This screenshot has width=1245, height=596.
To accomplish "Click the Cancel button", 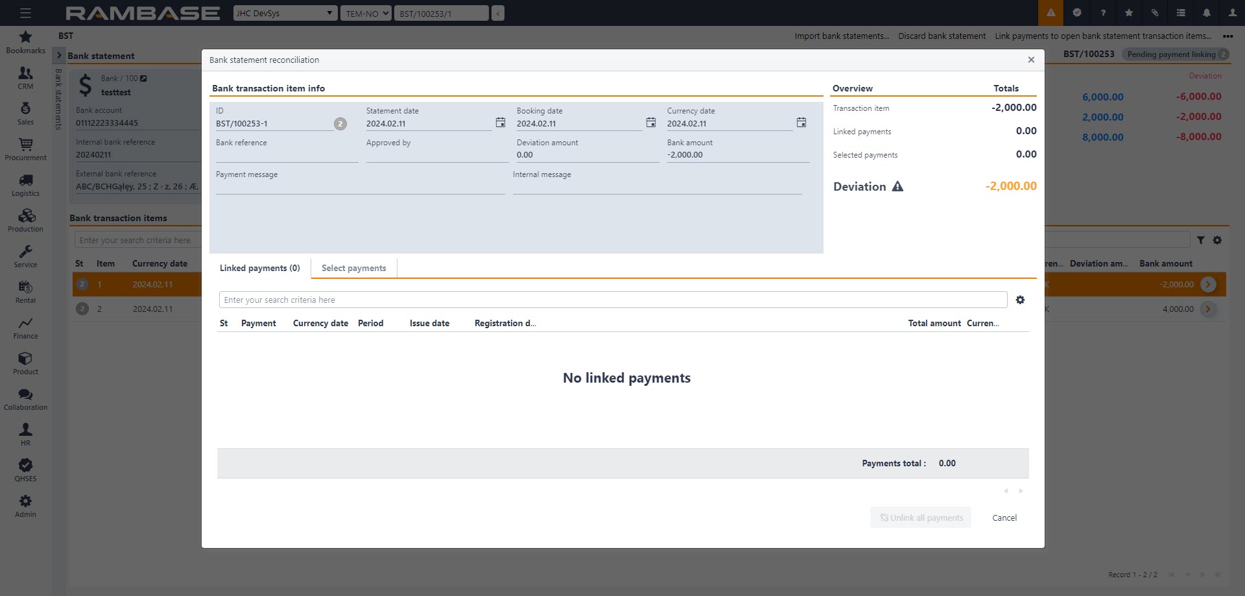I will (x=1004, y=518).
